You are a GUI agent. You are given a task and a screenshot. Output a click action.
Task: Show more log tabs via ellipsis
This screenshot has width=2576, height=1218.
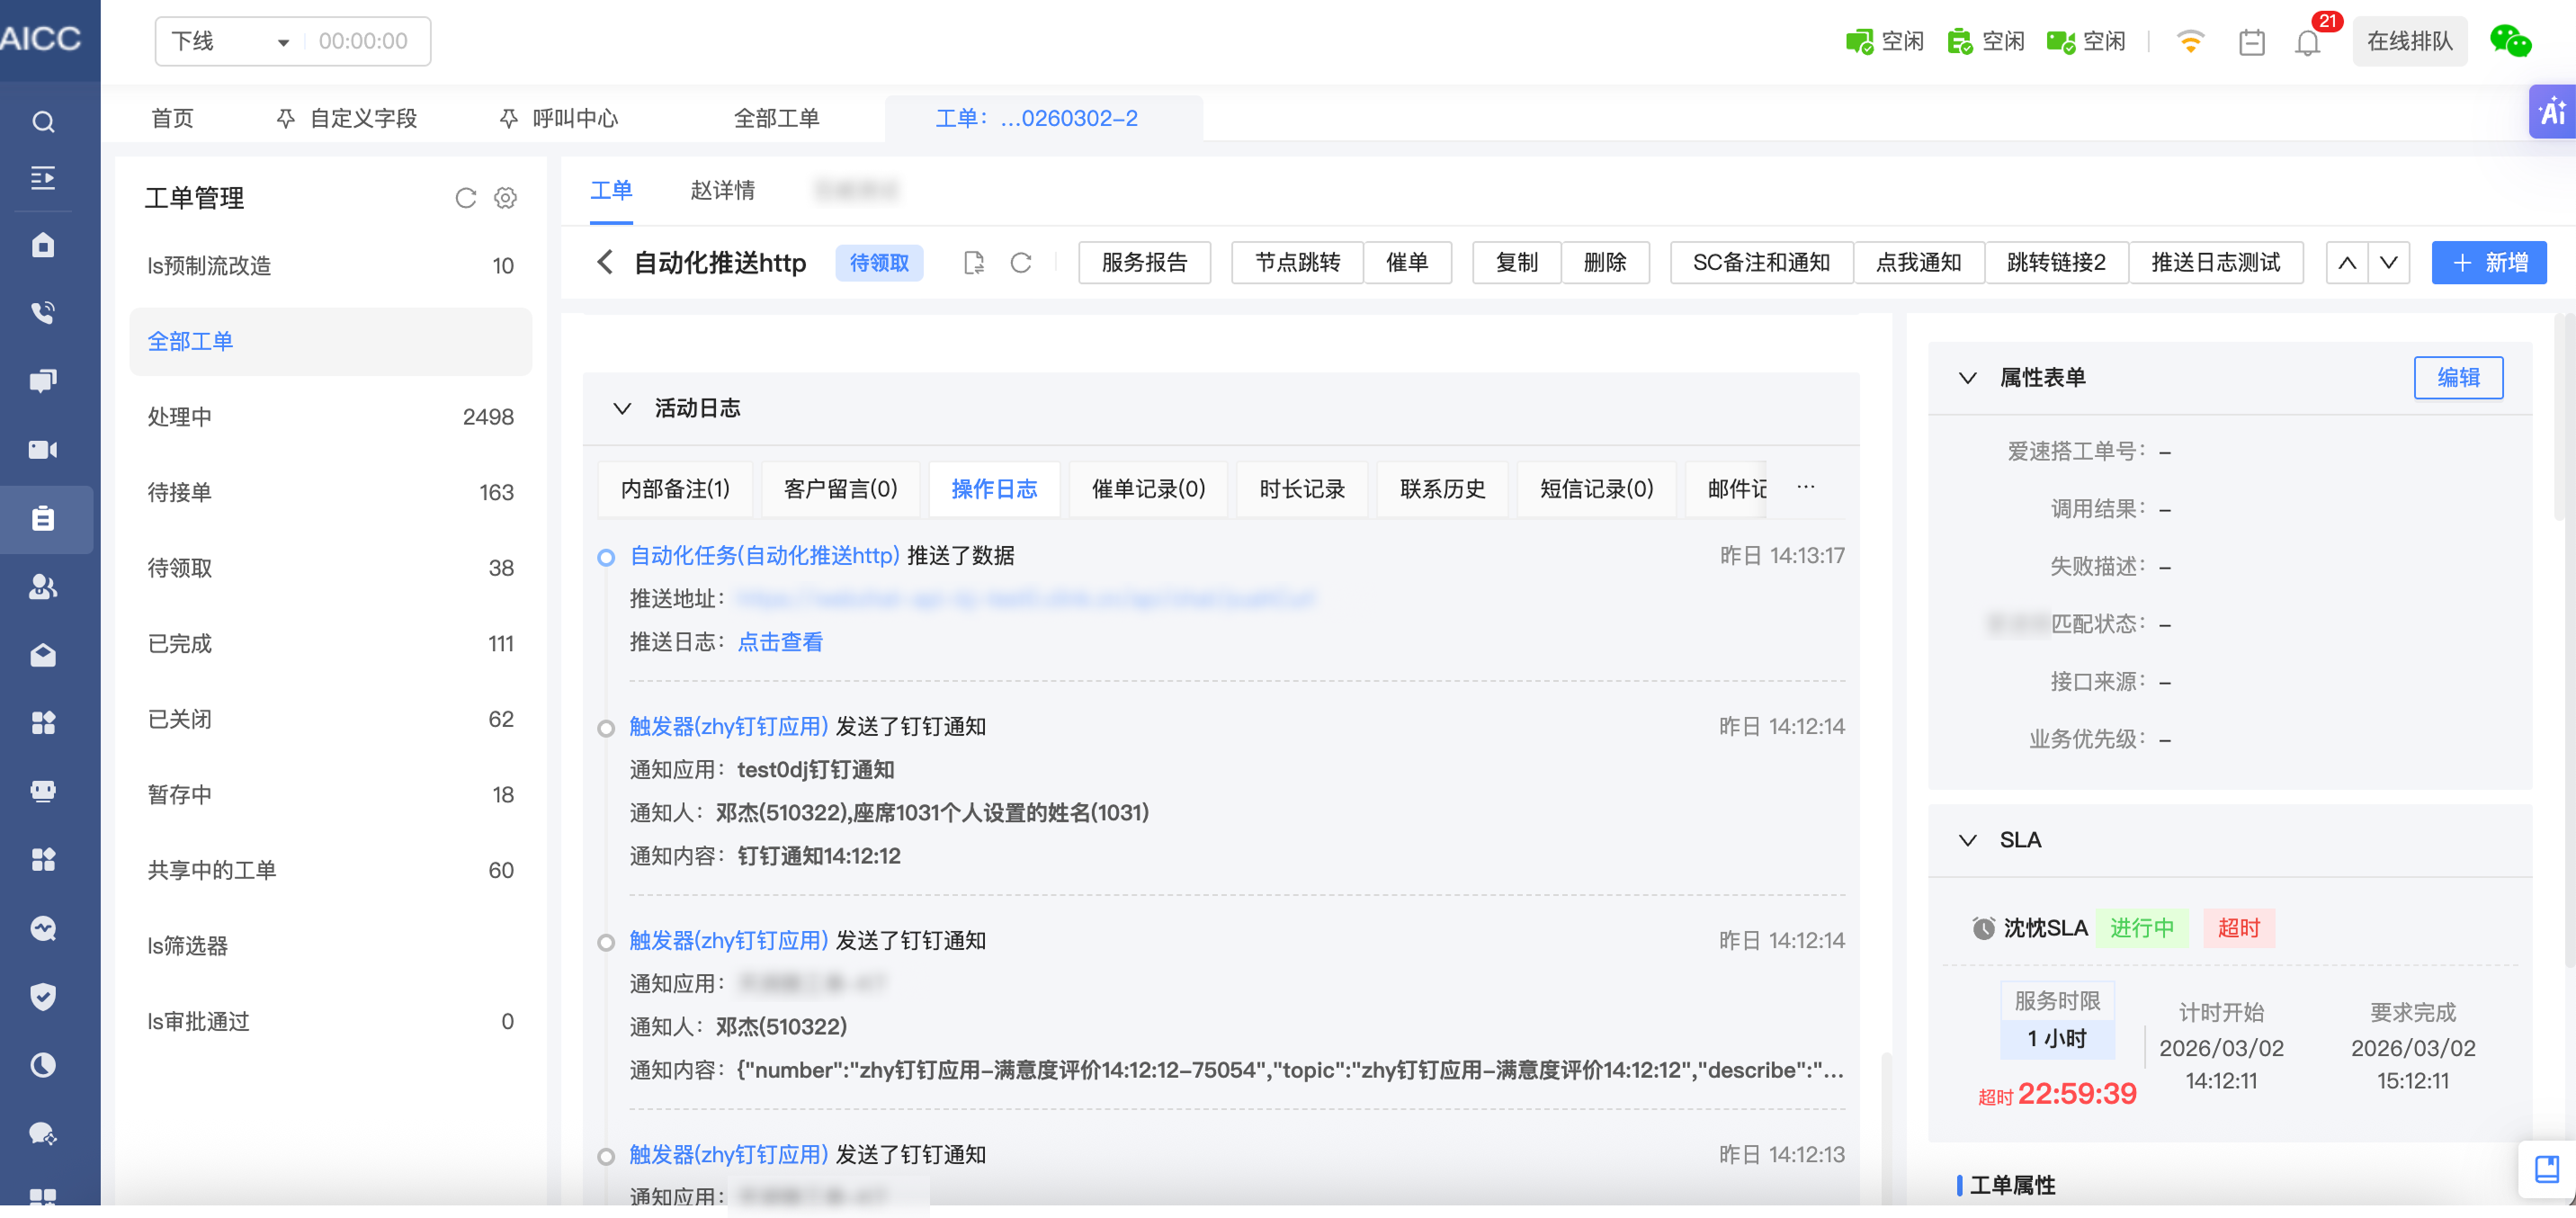[1805, 487]
